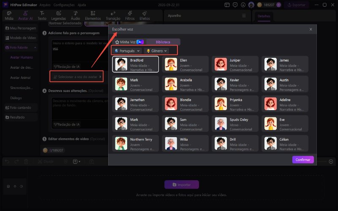
Task: Pick the Arabella voice
Action: pyautogui.click(x=185, y=84)
